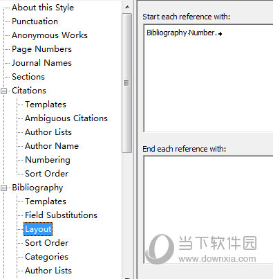Select the Citations tree heading
Screen dimensions: 273x279
point(29,91)
